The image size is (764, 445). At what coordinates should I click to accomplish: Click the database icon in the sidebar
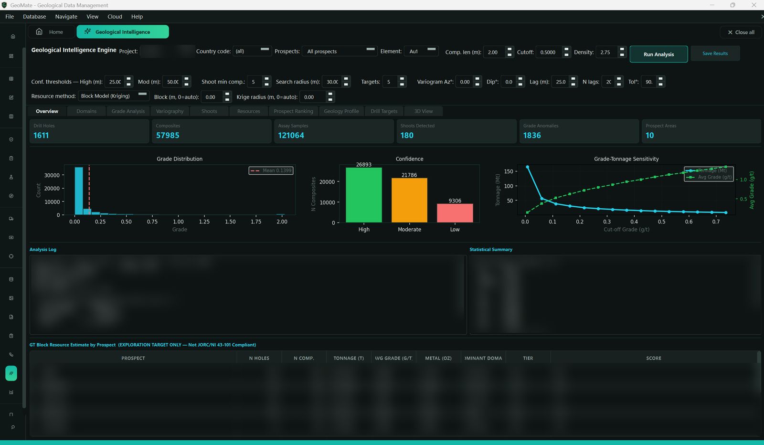tap(11, 279)
